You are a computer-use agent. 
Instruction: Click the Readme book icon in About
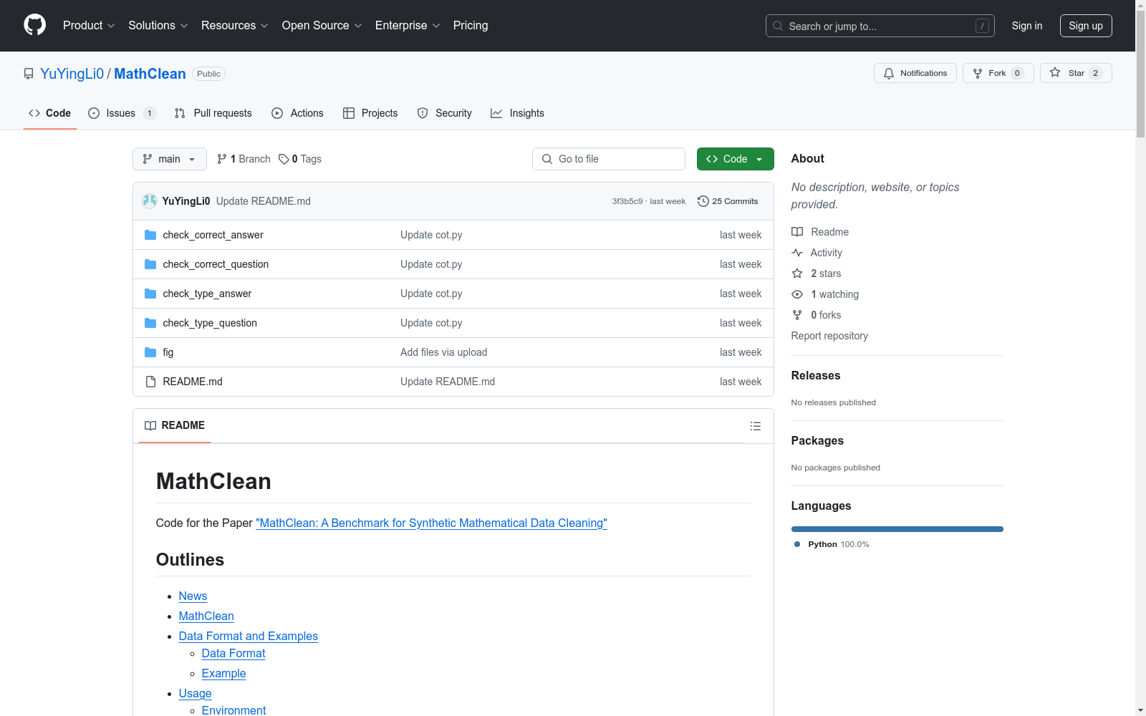click(x=797, y=232)
